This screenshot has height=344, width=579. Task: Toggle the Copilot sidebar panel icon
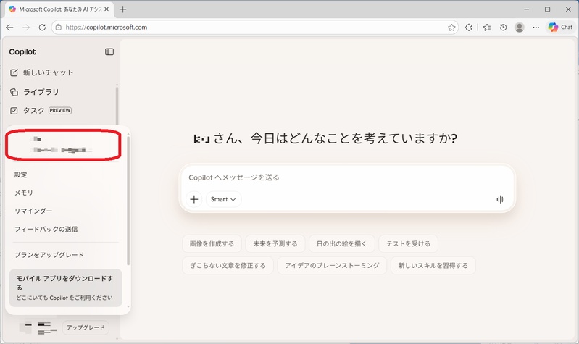pyautogui.click(x=109, y=51)
